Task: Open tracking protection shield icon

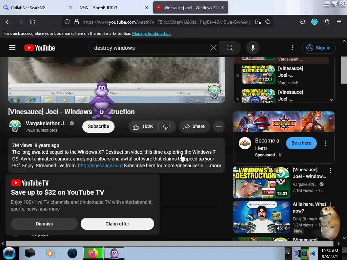Action: click(x=67, y=22)
